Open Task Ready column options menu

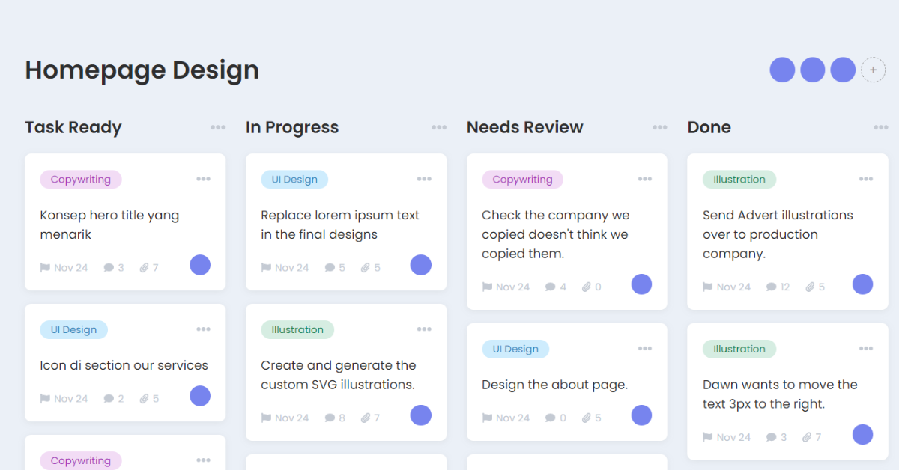(218, 128)
